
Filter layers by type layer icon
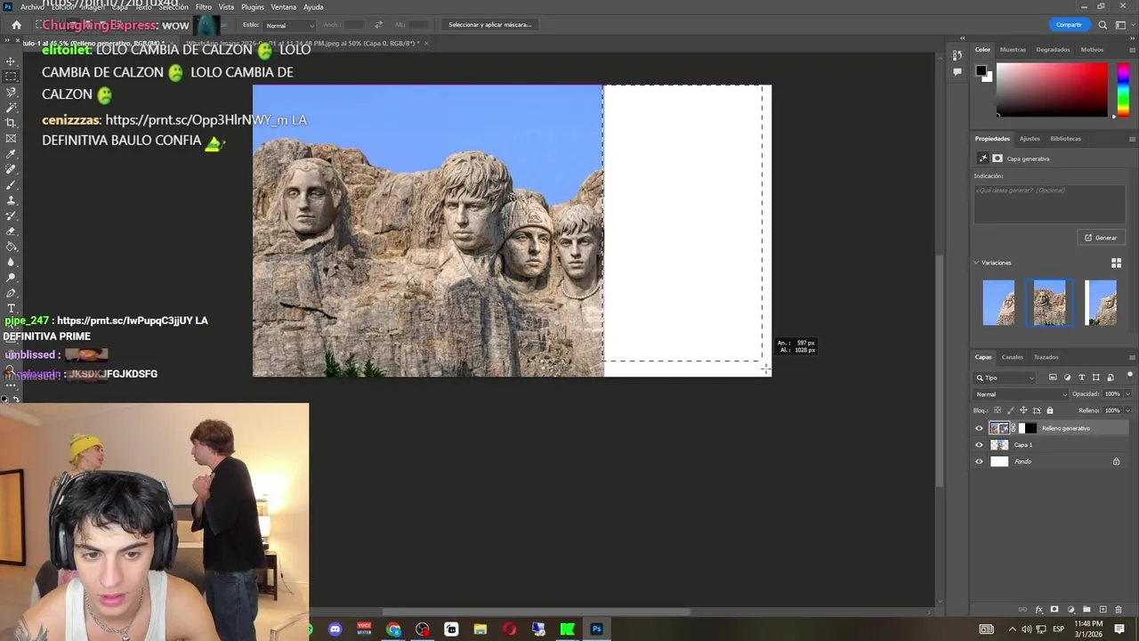coord(1081,377)
